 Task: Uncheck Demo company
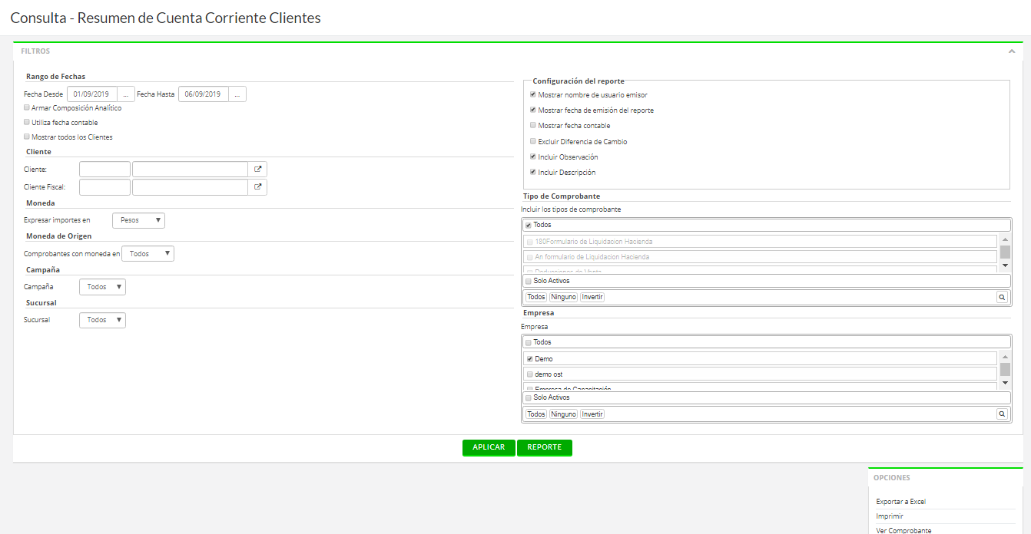tap(530, 358)
